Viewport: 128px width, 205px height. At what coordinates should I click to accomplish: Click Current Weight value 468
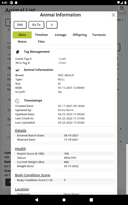[x=66, y=162]
